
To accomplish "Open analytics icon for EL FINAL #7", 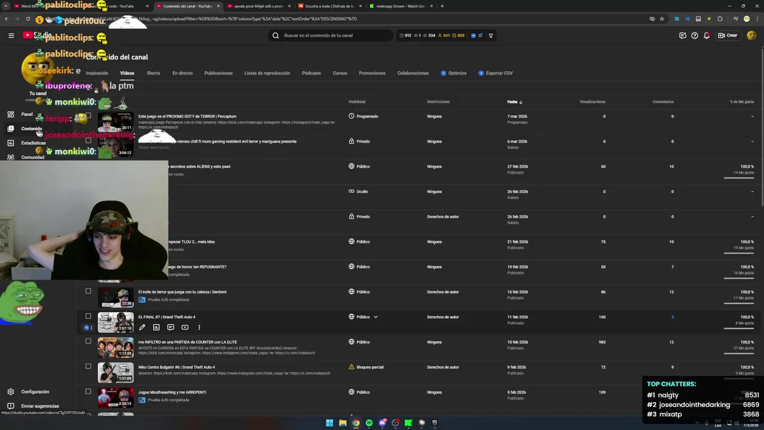I will point(156,327).
